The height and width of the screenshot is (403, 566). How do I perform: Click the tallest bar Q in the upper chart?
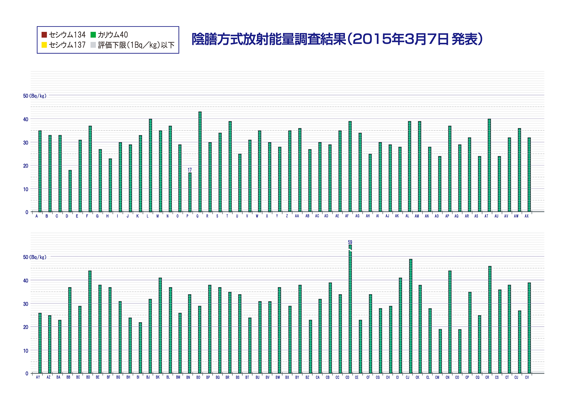tap(200, 162)
